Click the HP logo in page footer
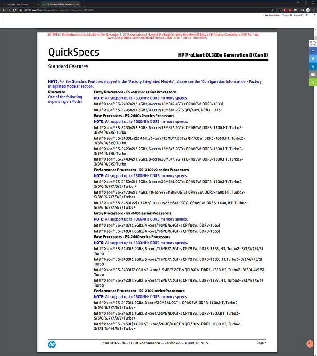The height and width of the screenshot is (356, 317). click(52, 344)
